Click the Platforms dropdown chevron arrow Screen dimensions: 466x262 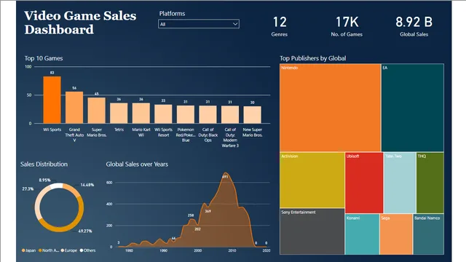point(235,24)
